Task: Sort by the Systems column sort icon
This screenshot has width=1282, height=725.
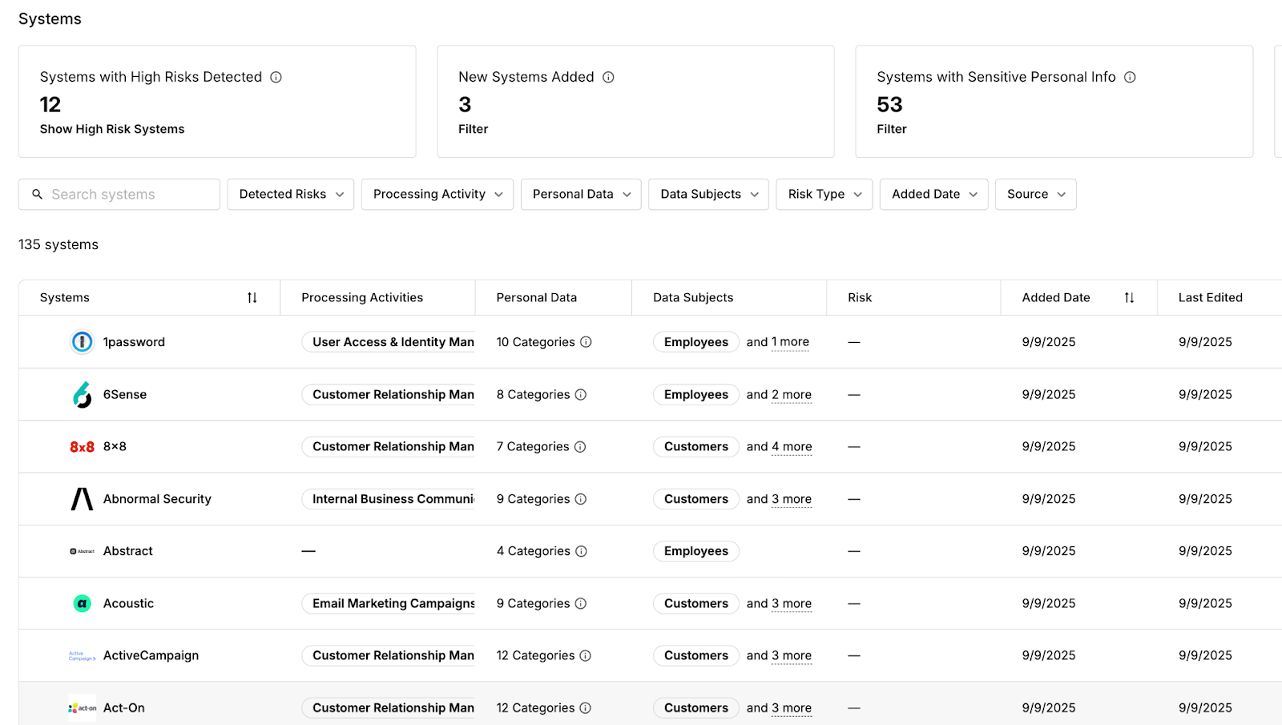Action: point(252,297)
